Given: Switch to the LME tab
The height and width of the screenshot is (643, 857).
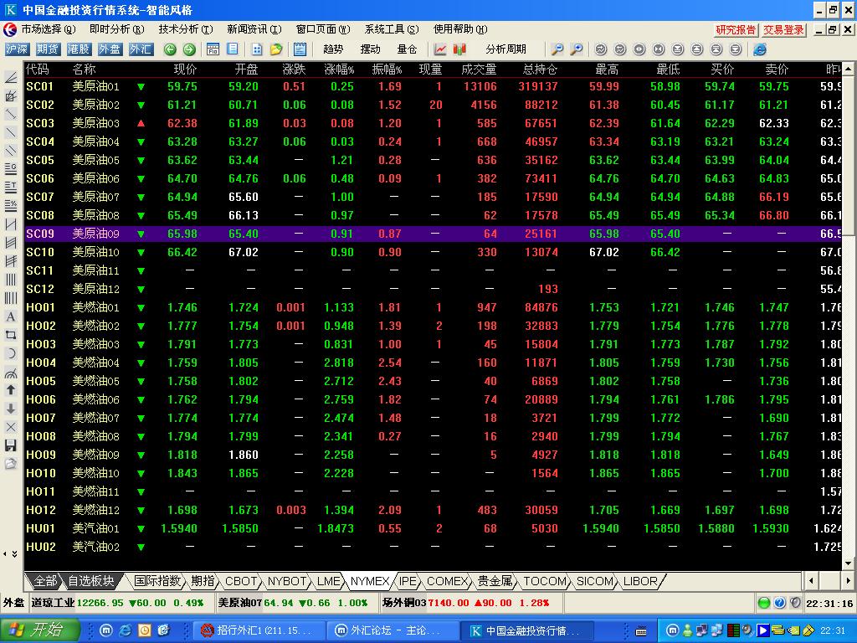Looking at the screenshot, I should click(x=329, y=581).
